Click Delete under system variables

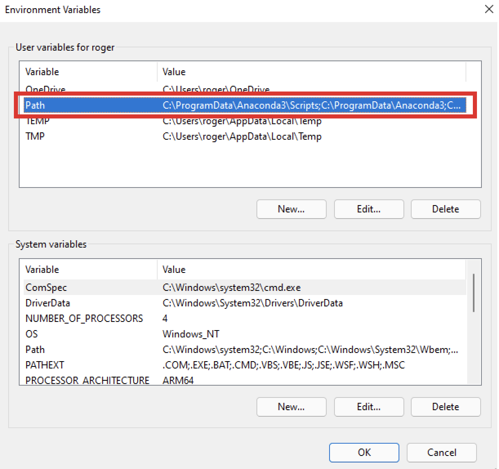[x=446, y=407]
